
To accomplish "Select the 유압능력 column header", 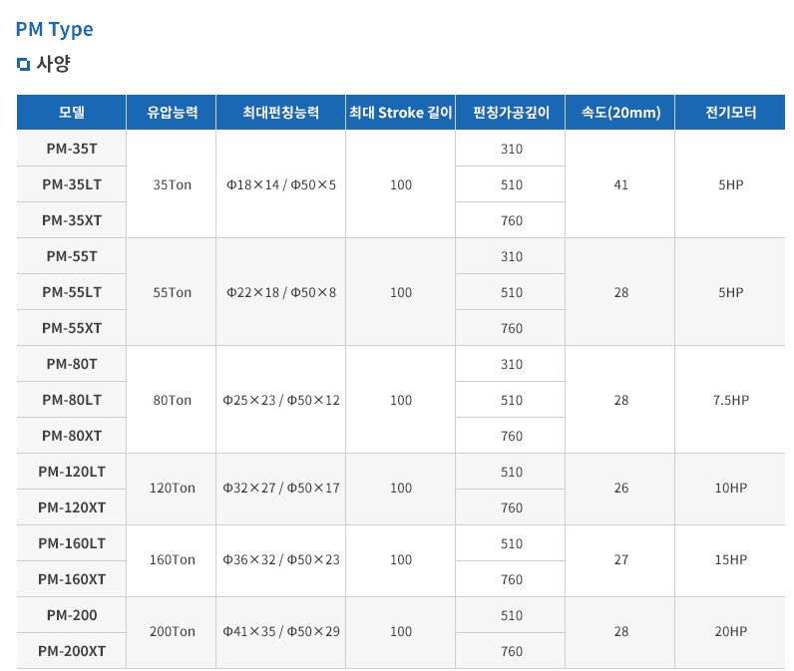I will [x=171, y=113].
